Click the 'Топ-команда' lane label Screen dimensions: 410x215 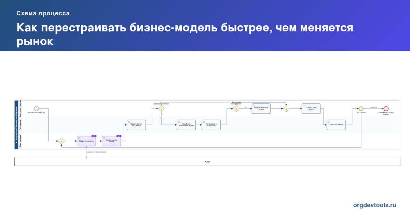pyautogui.click(x=20, y=125)
